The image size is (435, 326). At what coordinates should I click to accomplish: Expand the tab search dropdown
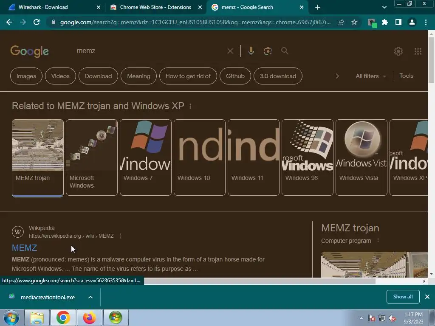(x=384, y=7)
